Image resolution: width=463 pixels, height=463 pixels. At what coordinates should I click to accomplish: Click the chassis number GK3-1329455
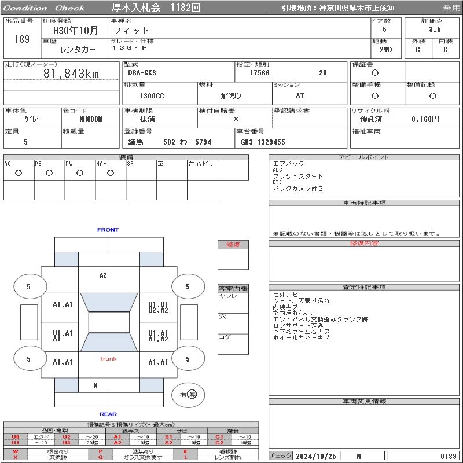pos(263,142)
